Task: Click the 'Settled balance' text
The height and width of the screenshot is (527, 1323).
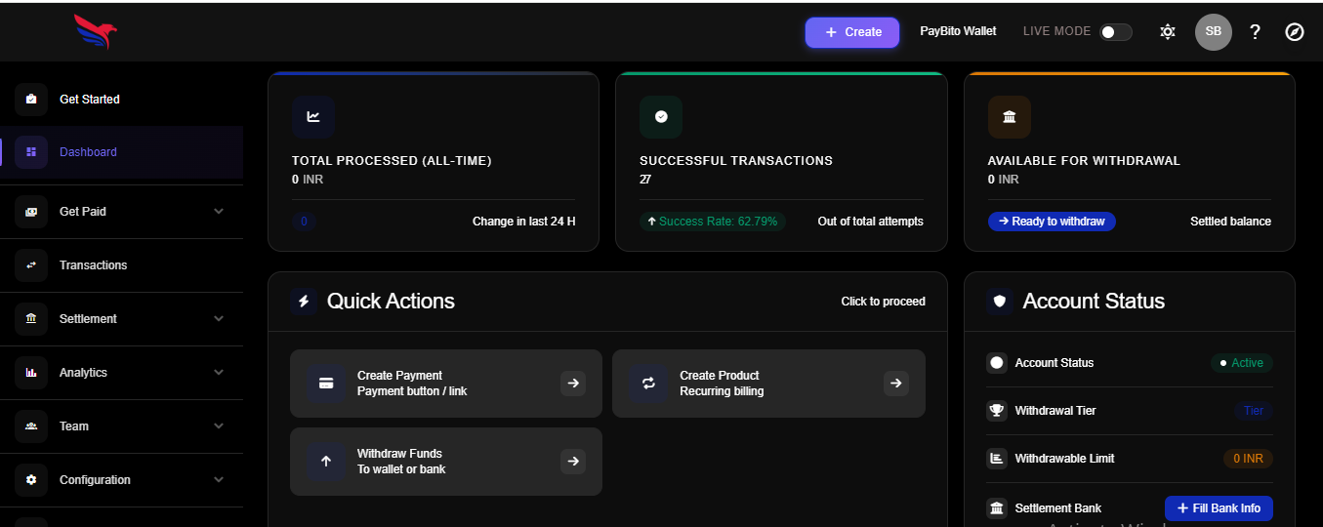Action: pos(1230,222)
